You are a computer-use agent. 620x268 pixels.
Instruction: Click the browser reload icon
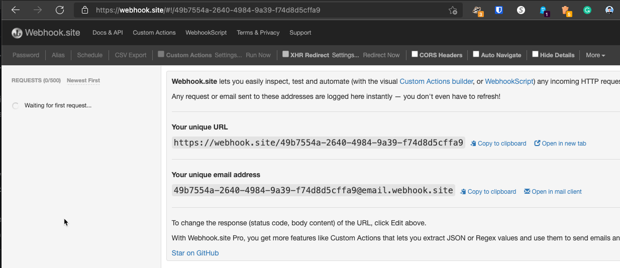[x=60, y=10]
